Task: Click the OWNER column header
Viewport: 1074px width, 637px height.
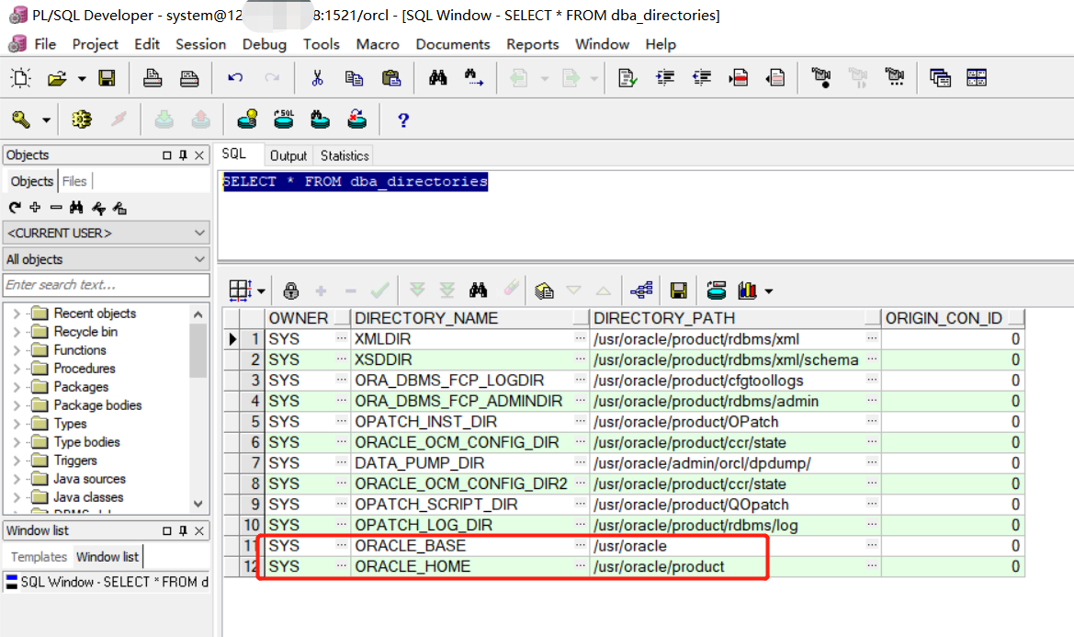Action: [308, 318]
